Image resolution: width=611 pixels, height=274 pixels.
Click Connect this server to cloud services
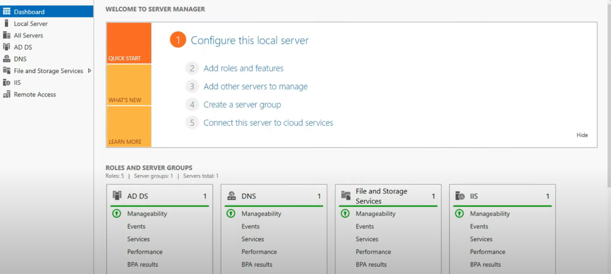click(268, 123)
